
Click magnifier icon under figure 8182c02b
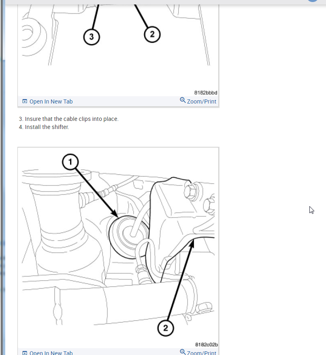point(183,352)
